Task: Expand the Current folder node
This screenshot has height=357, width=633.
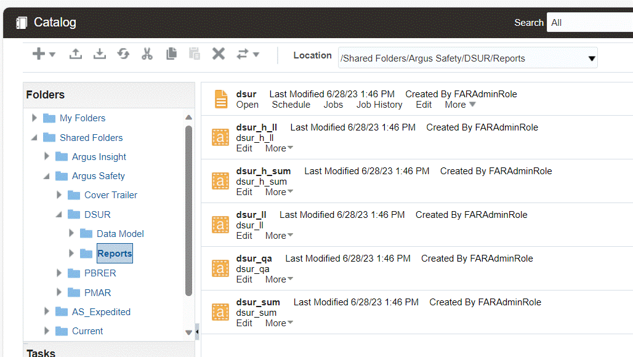Action: pos(46,331)
